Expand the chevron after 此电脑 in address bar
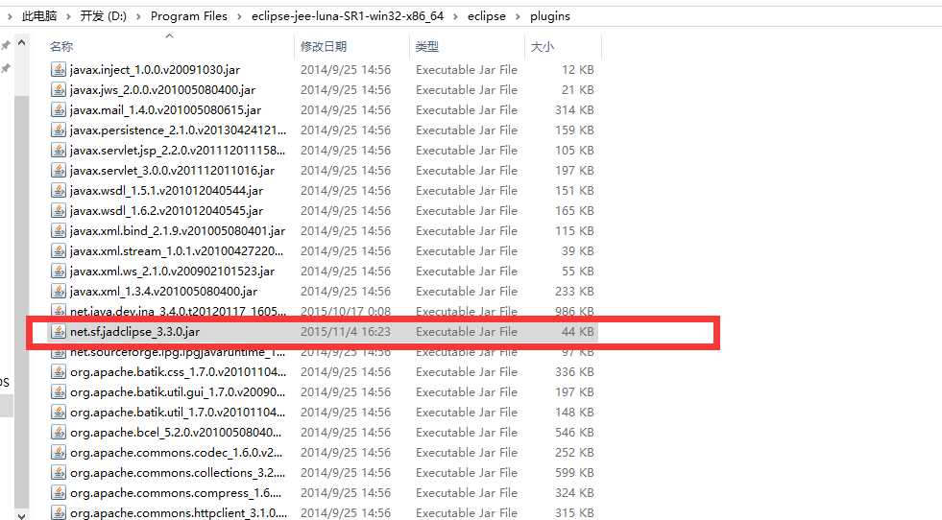This screenshot has width=942, height=520. (x=68, y=16)
